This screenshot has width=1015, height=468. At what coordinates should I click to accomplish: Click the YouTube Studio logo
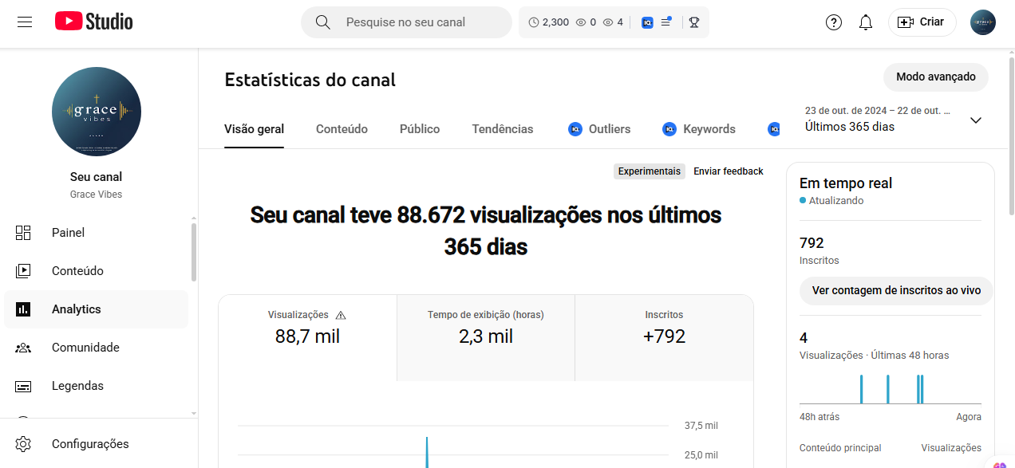tap(94, 22)
